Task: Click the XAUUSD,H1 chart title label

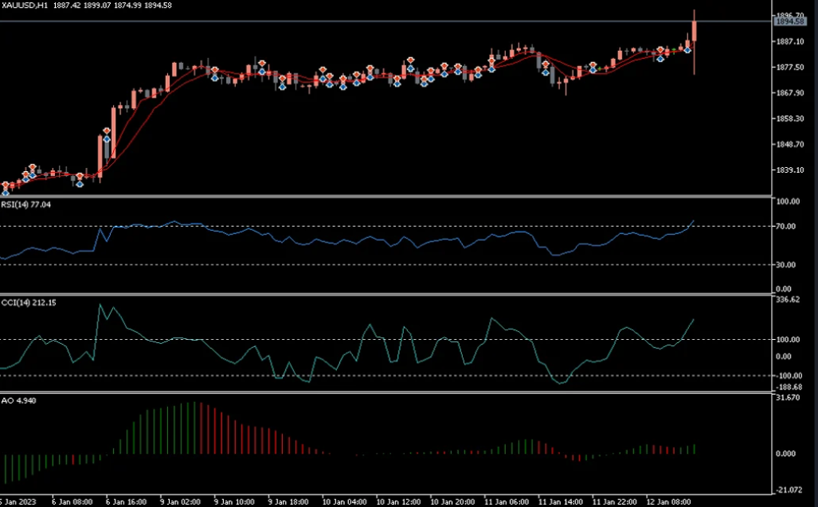Action: pos(27,5)
